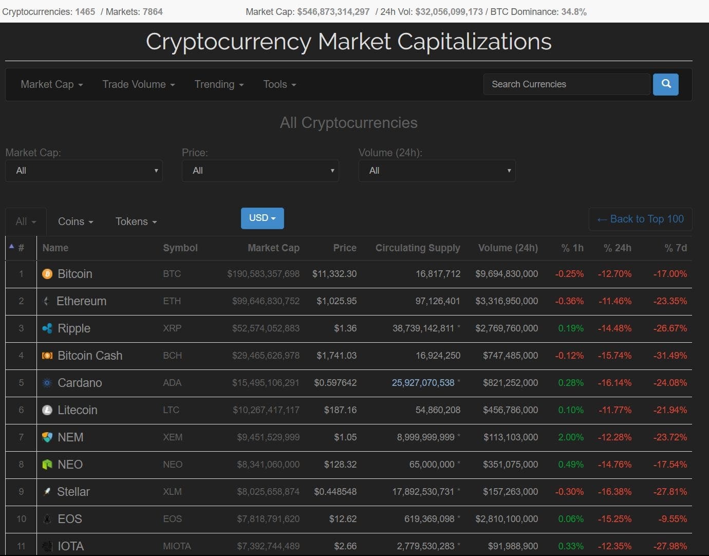Click Cardano circulating supply 25,927,070,538

423,383
